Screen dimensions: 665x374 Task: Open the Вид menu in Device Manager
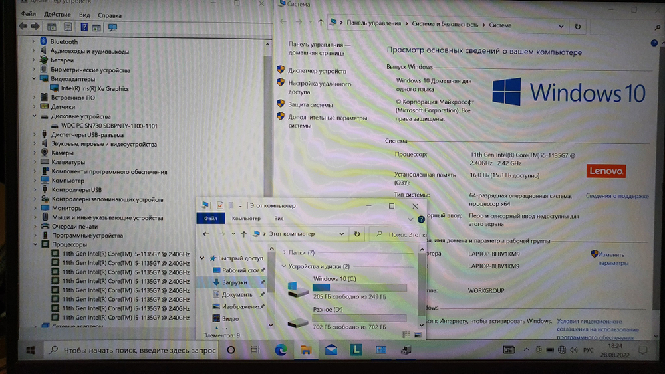pyautogui.click(x=84, y=15)
